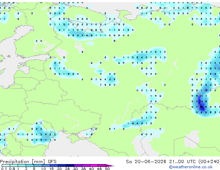Click the 25–30 mm legend swatch
This screenshot has height=170, width=220.
70,165
